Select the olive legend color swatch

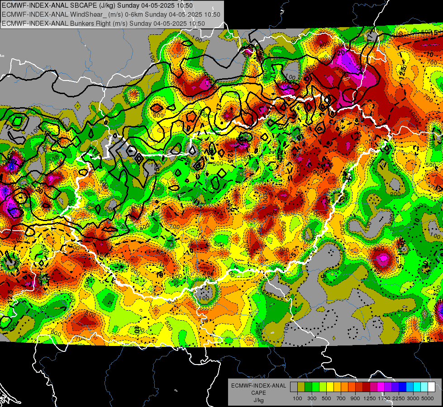[x=301, y=387]
